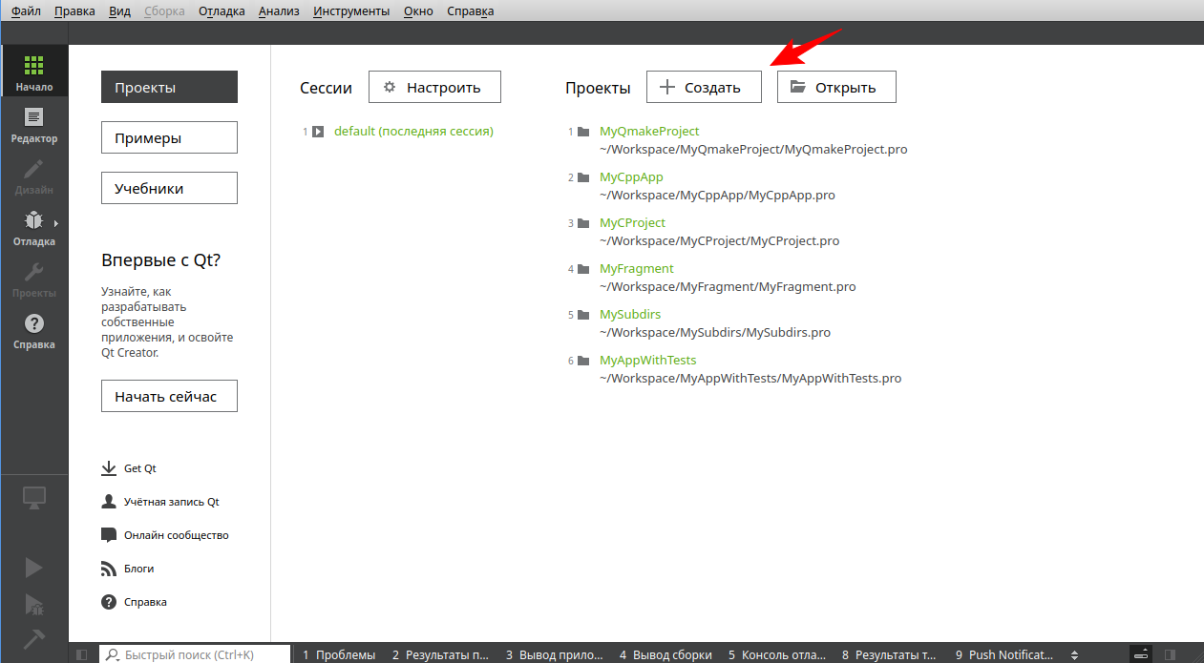Click the Создать project button

click(704, 87)
